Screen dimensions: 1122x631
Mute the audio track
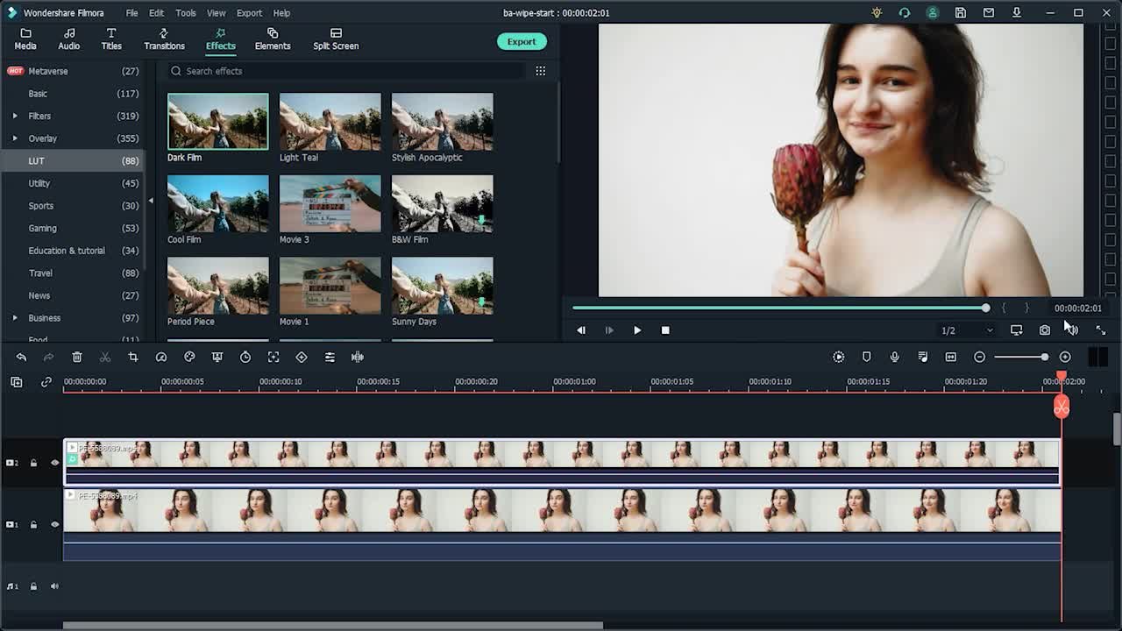[x=54, y=585]
